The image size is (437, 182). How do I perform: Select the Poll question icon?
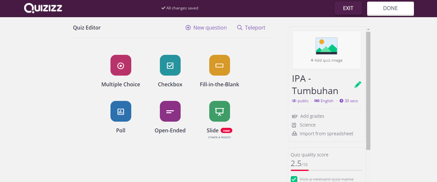point(121,111)
